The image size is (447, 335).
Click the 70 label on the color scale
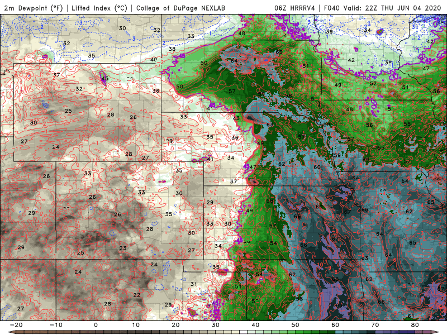pos(375,325)
